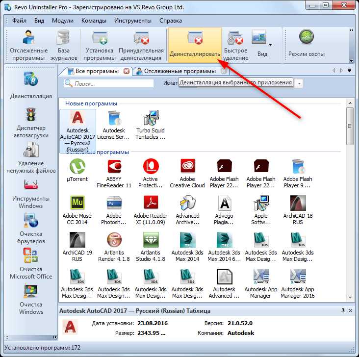Screen dimensions: 359x357
Task: Select ABBYY FineReader 11 icon
Action: [x=114, y=173]
